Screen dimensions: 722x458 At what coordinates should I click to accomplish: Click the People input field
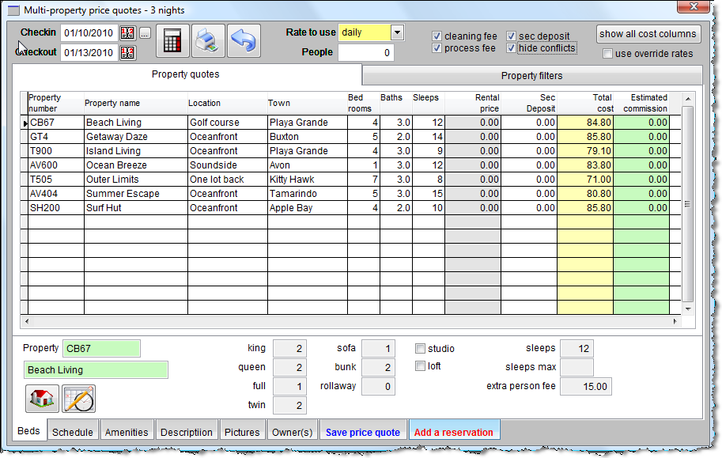[365, 52]
